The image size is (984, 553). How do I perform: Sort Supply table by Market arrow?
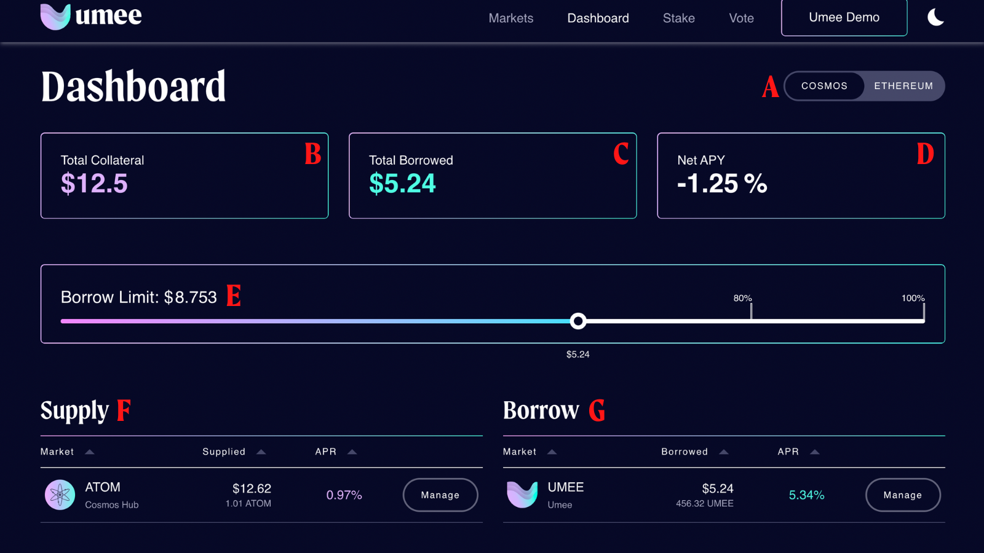point(90,452)
